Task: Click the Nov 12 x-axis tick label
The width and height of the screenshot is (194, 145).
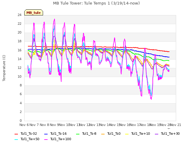Action: (x=85, y=125)
